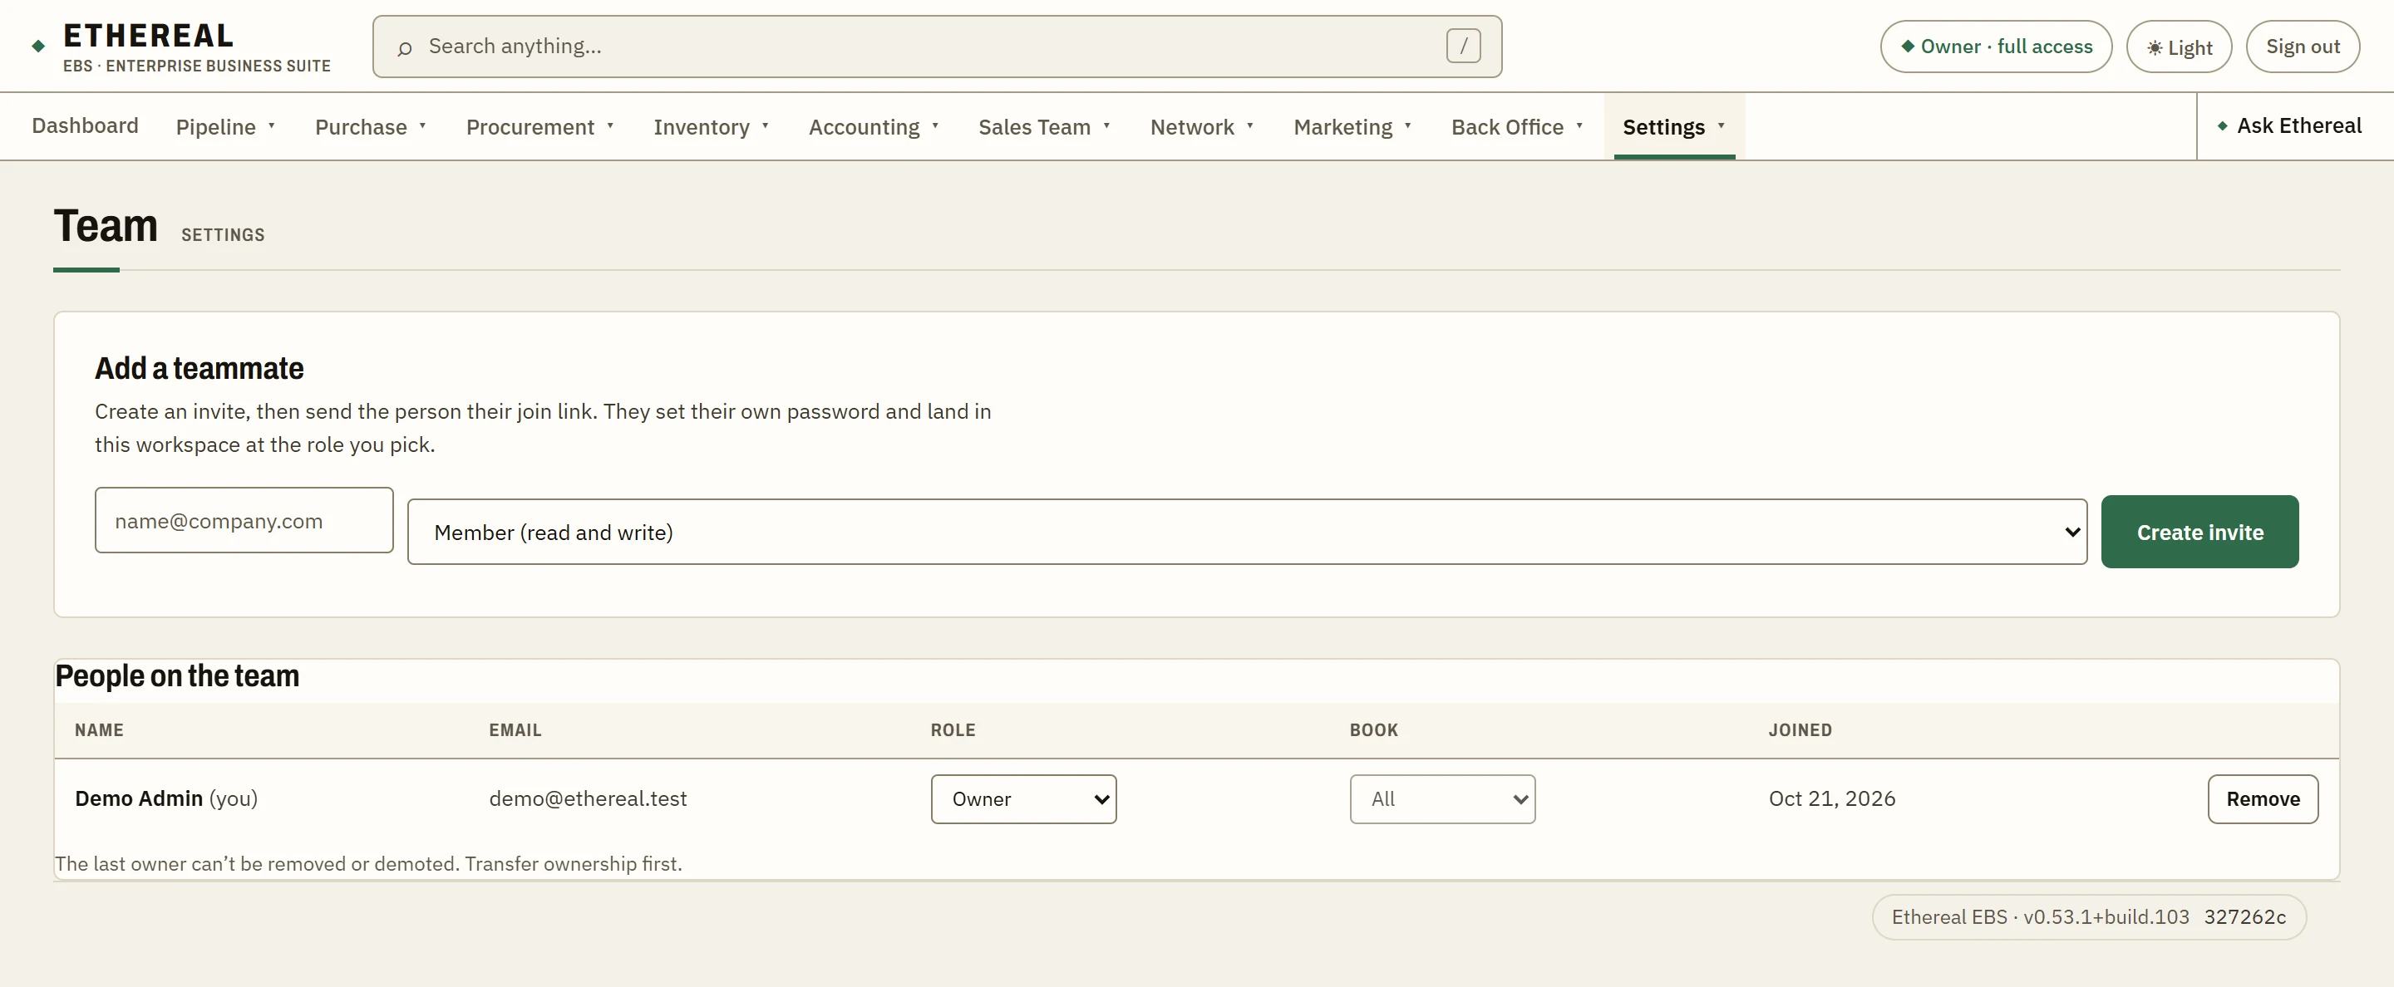Click the search magnifier icon
The height and width of the screenshot is (987, 2394).
tap(404, 48)
